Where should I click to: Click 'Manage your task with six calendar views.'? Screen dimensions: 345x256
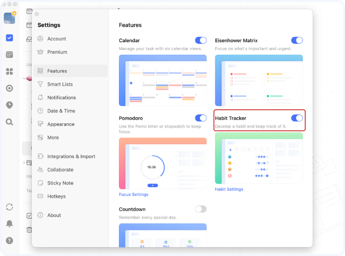[x=160, y=49]
